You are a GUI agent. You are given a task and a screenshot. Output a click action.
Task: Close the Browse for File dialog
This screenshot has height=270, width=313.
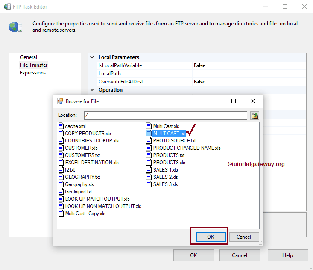point(253,101)
